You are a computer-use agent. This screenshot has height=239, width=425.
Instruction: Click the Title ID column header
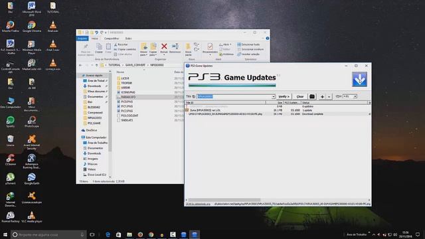click(x=225, y=103)
